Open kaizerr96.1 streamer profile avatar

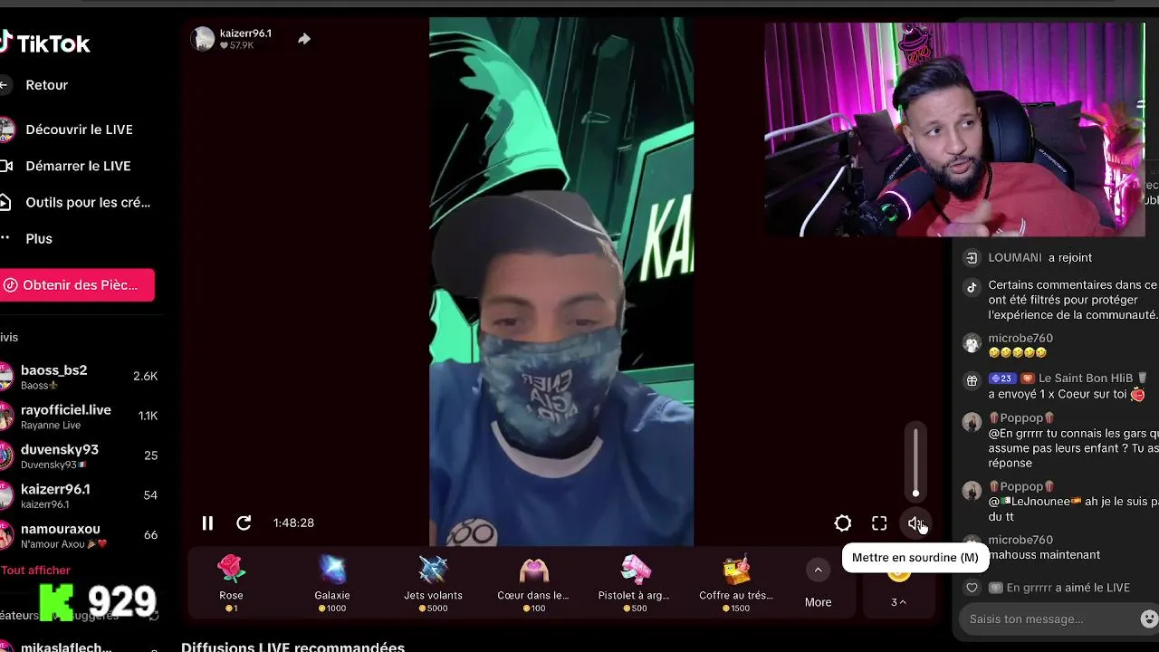pyautogui.click(x=203, y=39)
